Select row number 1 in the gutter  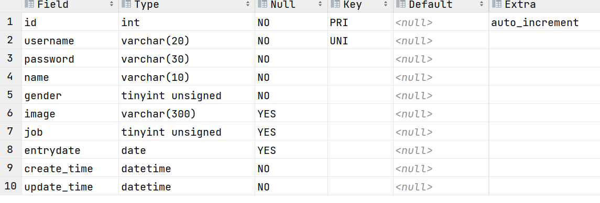pos(10,22)
